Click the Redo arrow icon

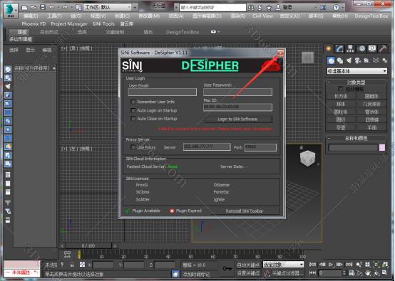(x=65, y=7)
